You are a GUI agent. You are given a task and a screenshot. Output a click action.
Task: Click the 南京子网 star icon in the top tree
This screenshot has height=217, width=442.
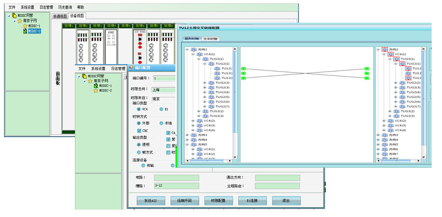tap(19, 21)
